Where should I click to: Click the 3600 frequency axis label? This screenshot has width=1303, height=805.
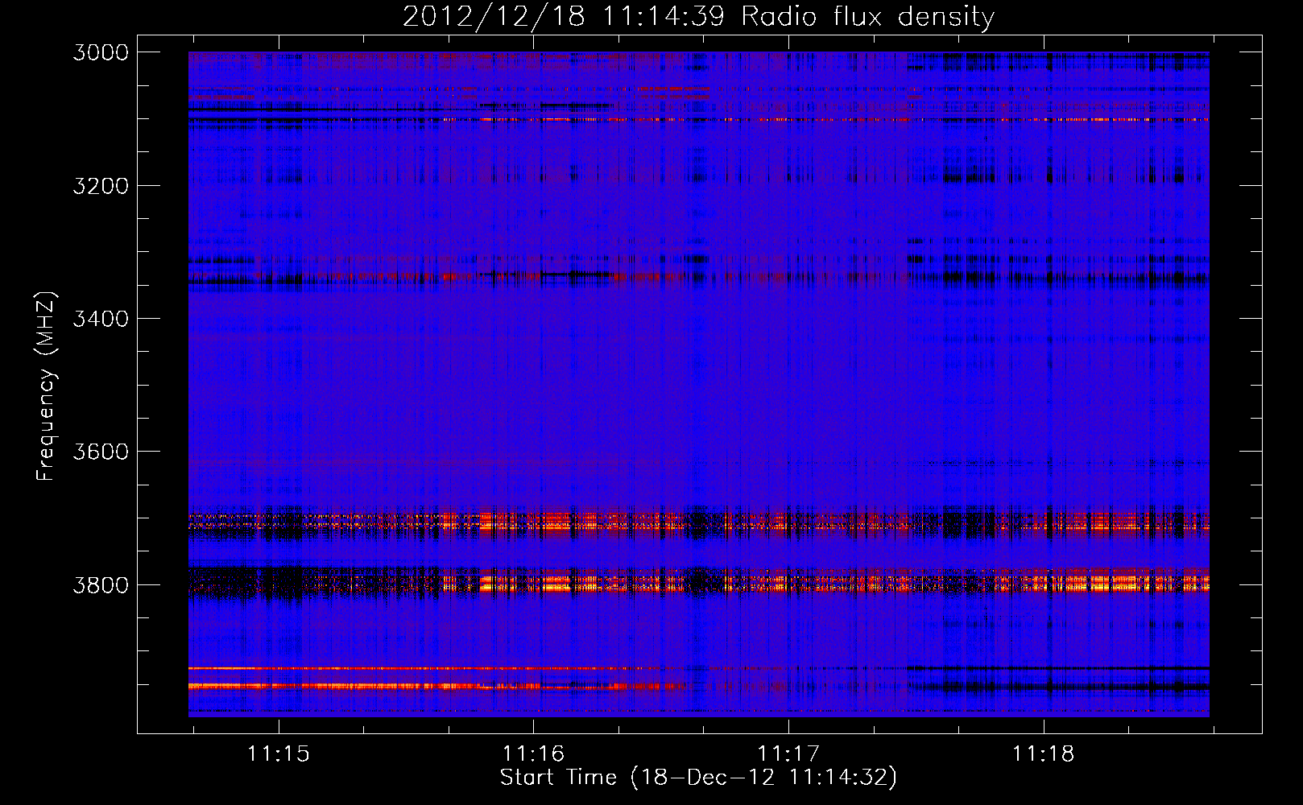(x=101, y=452)
